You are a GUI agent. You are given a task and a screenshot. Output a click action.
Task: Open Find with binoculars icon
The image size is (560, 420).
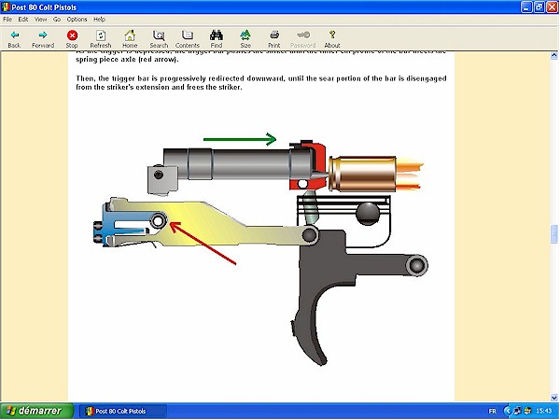[x=217, y=35]
